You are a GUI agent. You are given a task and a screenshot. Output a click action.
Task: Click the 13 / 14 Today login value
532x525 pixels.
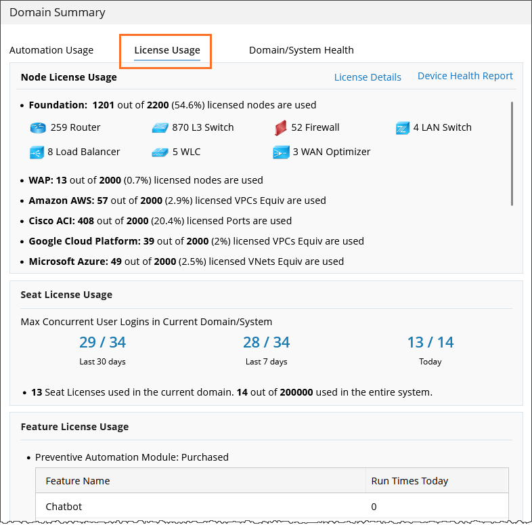click(430, 342)
